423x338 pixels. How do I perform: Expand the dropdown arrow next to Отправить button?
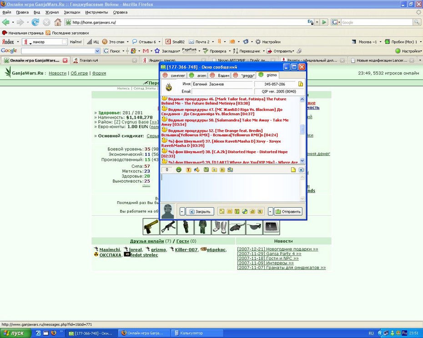[270, 211]
